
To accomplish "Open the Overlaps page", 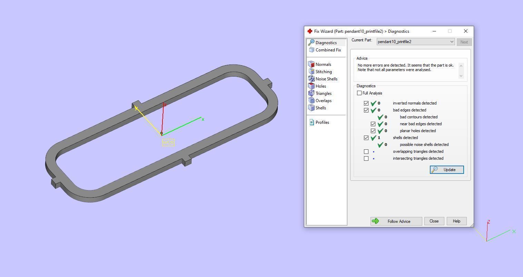I will tap(323, 100).
